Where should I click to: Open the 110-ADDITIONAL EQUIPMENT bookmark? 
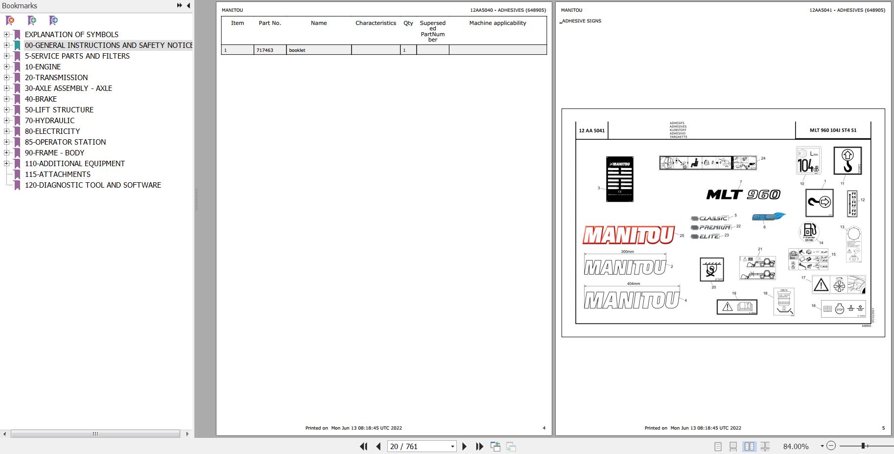(75, 164)
